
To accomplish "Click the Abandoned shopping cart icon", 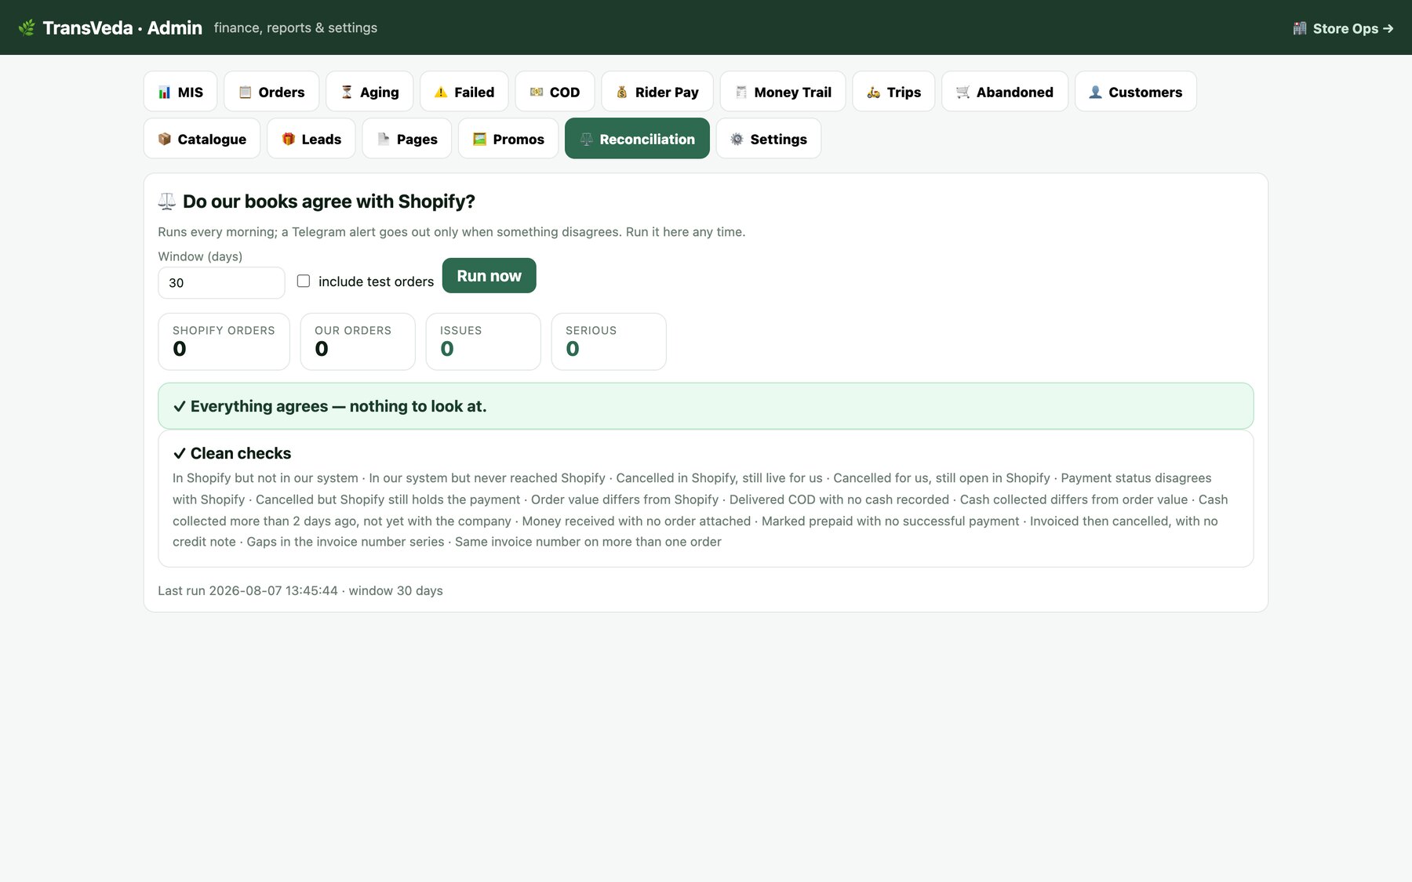I will coord(963,93).
